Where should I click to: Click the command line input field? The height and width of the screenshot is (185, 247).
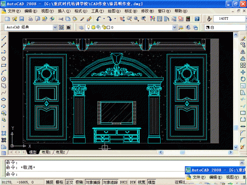coord(96,174)
